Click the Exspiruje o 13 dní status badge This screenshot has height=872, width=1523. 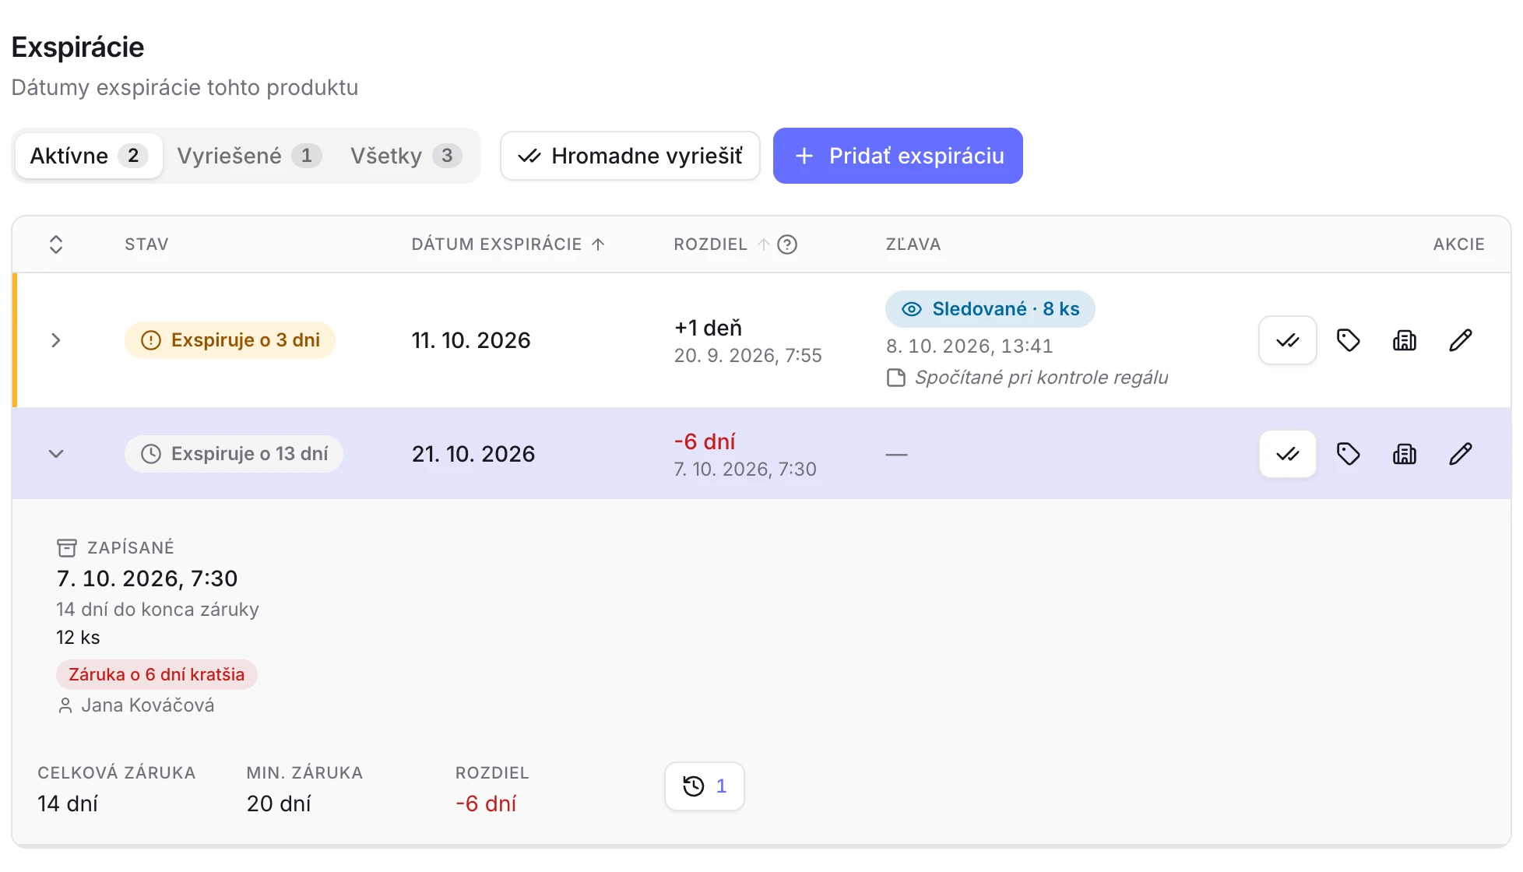pos(234,454)
